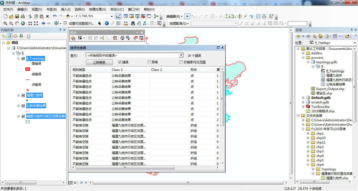
Task: Open the Find binoculars tool
Action: click(x=133, y=23)
